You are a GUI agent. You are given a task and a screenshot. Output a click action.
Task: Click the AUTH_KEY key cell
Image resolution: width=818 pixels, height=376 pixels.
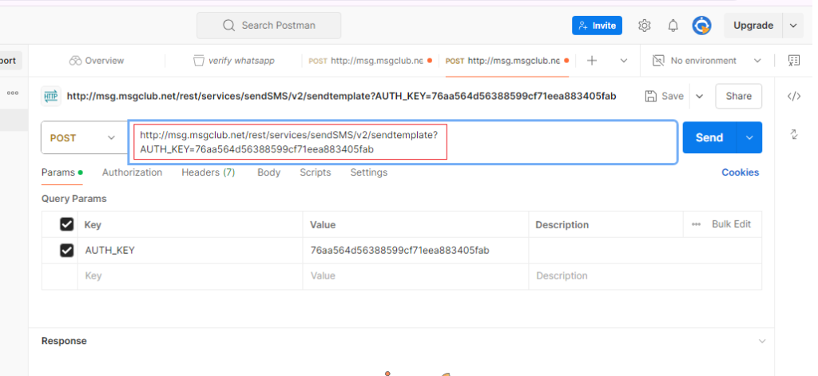[x=190, y=251]
